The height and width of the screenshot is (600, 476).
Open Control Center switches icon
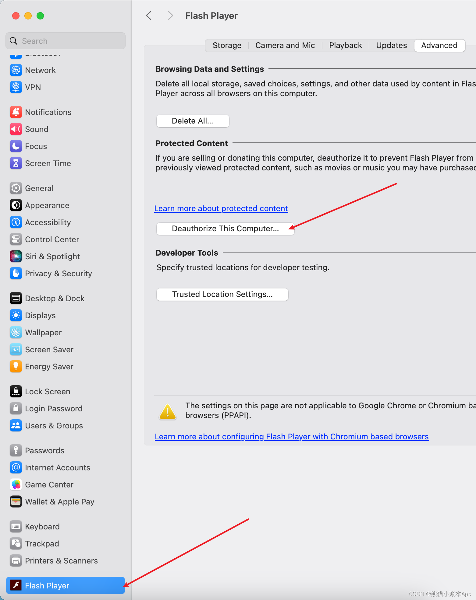[16, 239]
